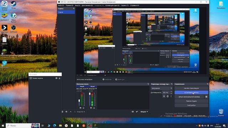The width and height of the screenshot is (228, 128).
Task: Mute the Звук раб. стола channel
Action: tap(81, 108)
